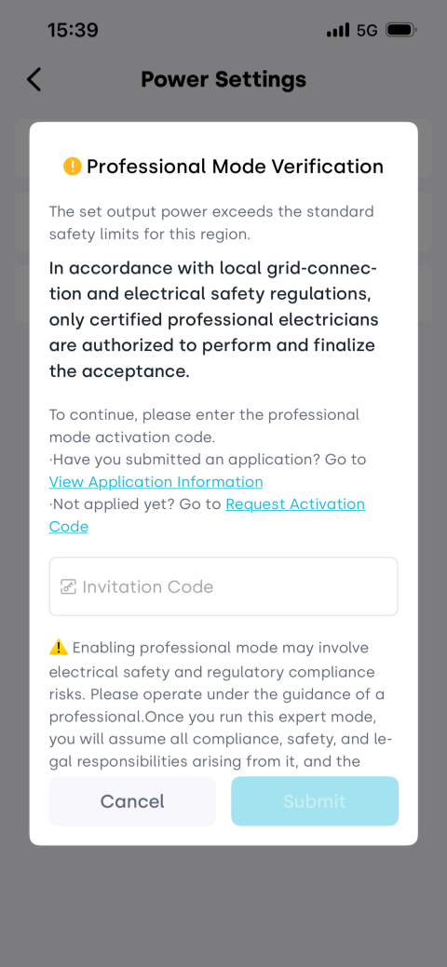Follow the Request Activation Code link
The image size is (447, 967).
[x=207, y=515]
